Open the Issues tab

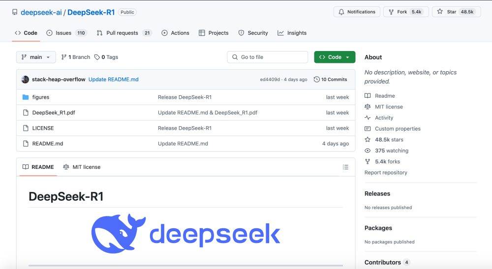(x=66, y=33)
